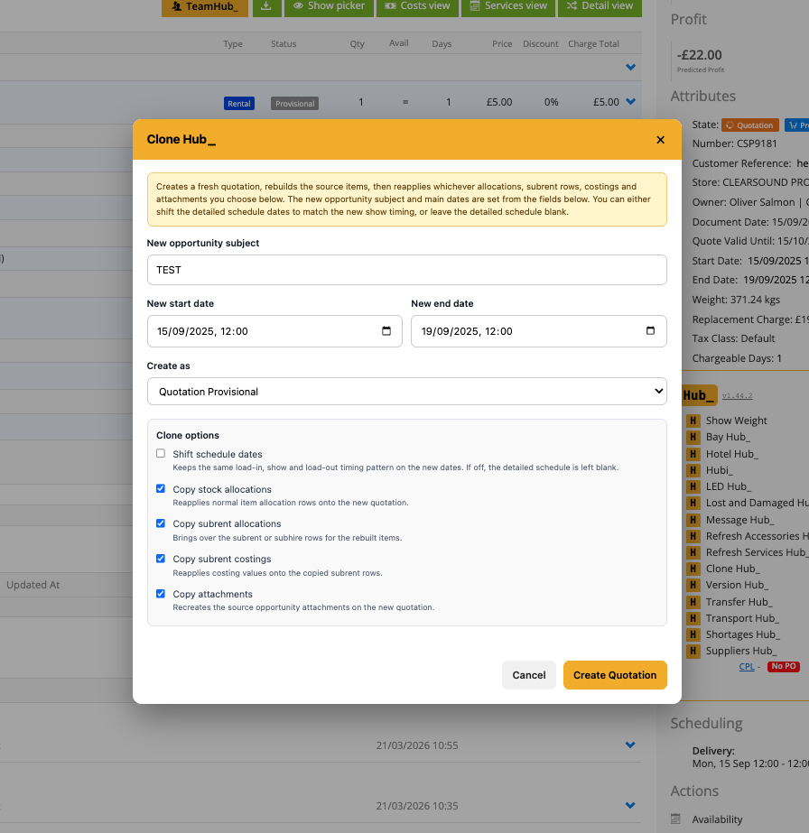Untick Copy subrent allocations checkbox
809x833 pixels.
pos(161,523)
